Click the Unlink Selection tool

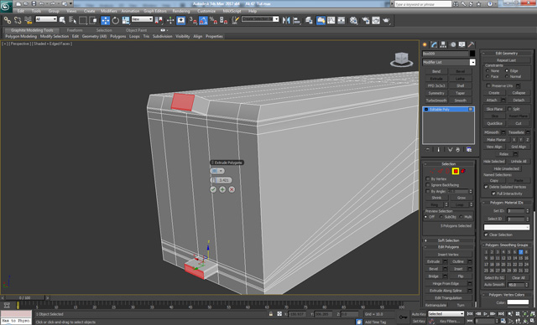18,20
